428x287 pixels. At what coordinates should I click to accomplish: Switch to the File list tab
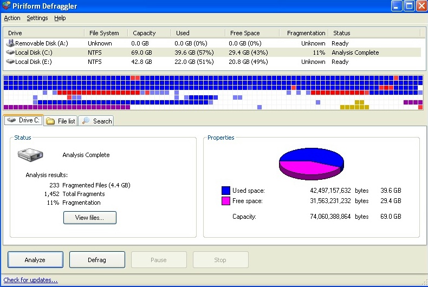(x=61, y=121)
